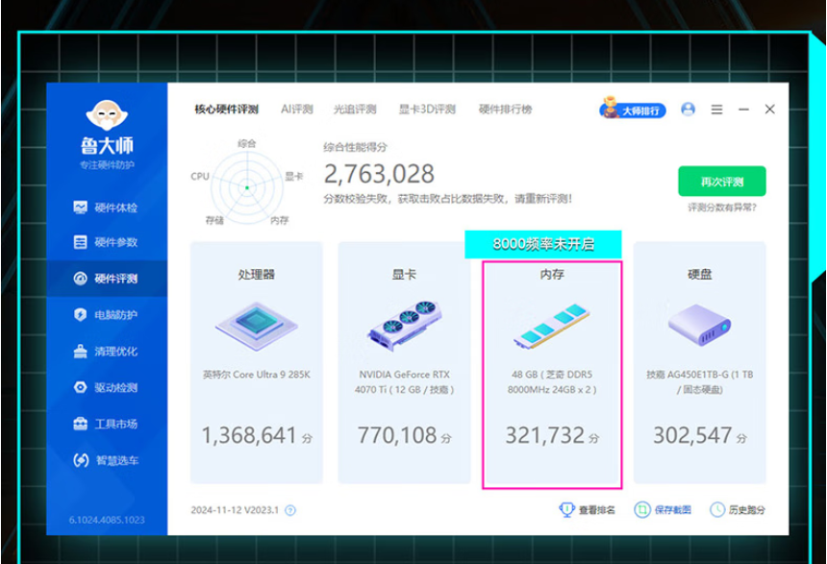Open the hamburger menu icon
The width and height of the screenshot is (827, 564).
point(716,110)
